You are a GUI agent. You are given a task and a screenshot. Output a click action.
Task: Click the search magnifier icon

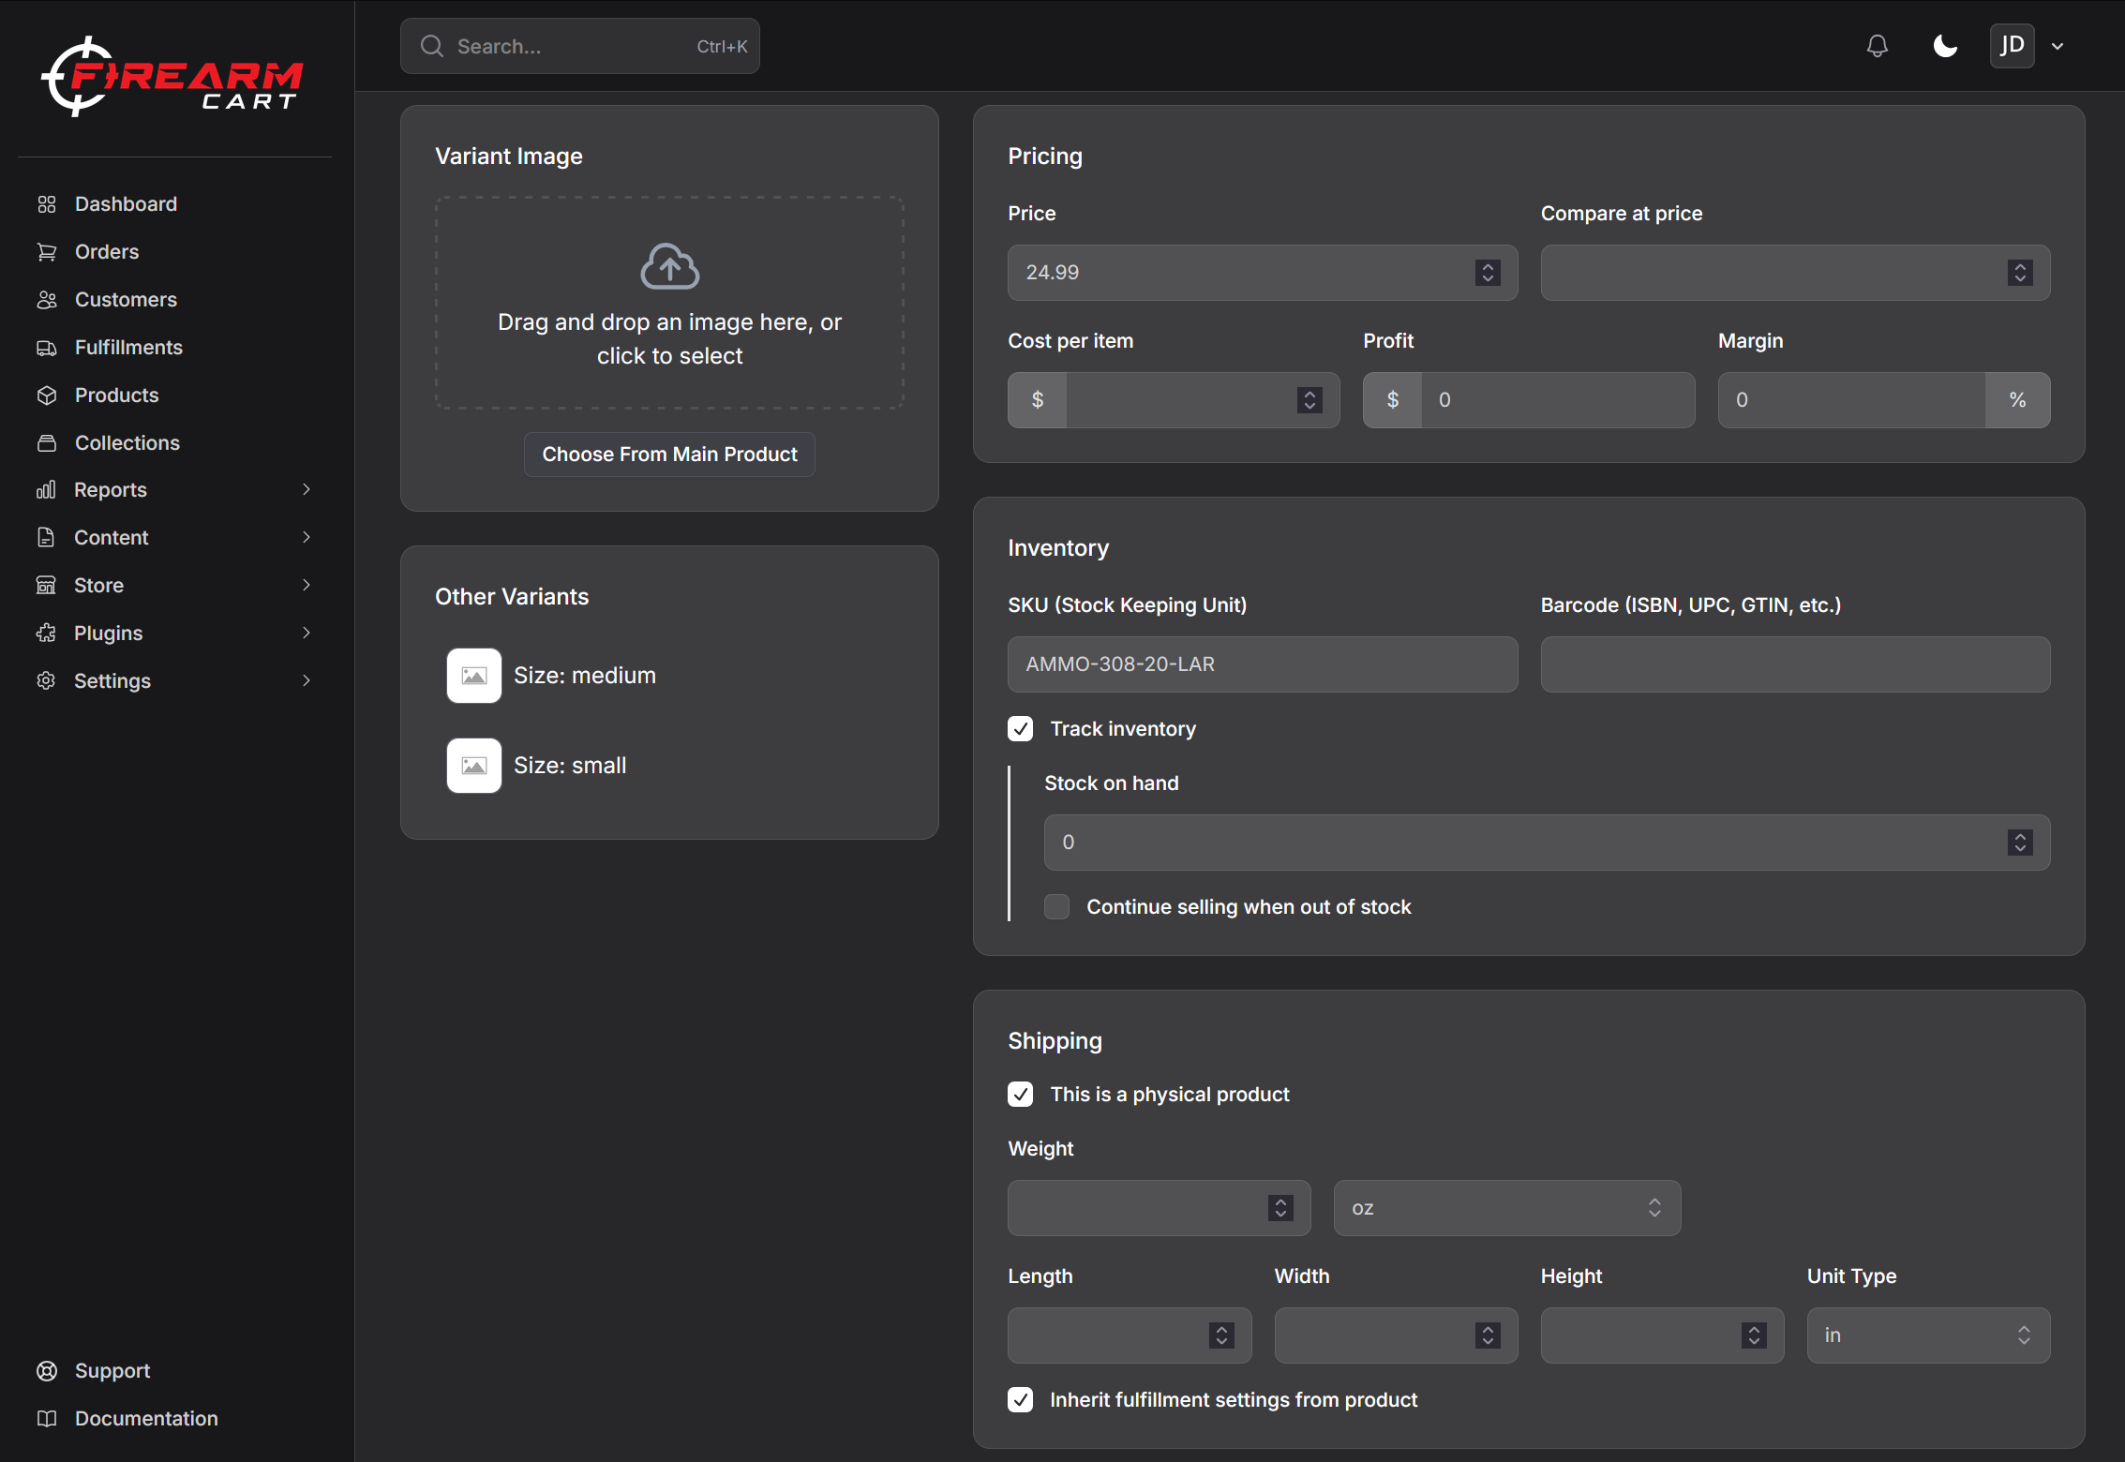click(432, 46)
